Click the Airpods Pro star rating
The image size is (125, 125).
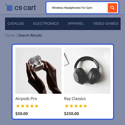click(x=27, y=106)
